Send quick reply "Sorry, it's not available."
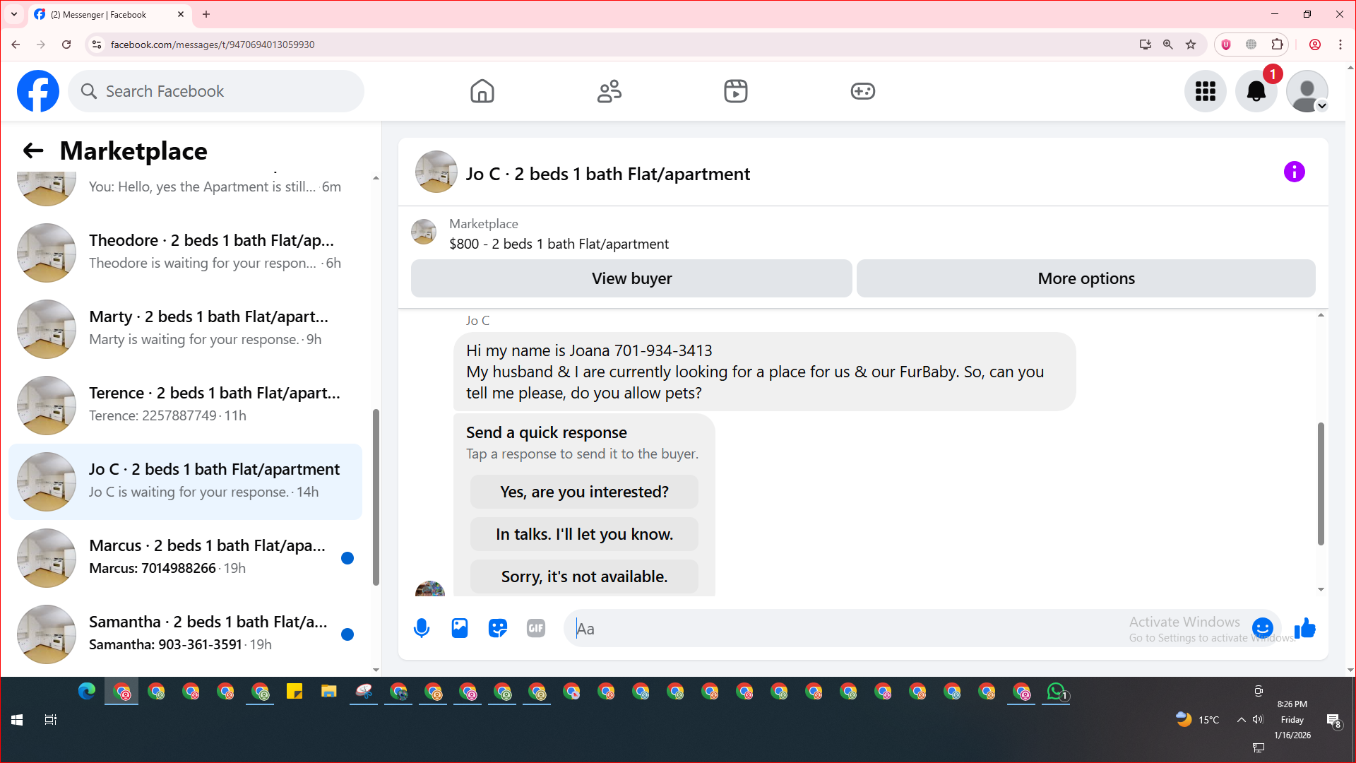The image size is (1356, 763). click(x=584, y=576)
